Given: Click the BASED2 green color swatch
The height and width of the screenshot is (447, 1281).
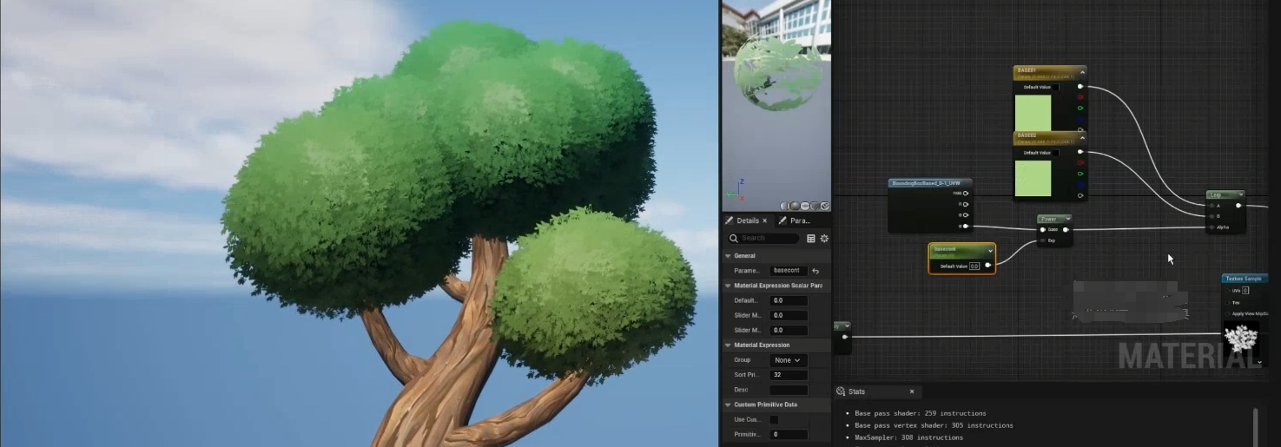Looking at the screenshot, I should point(1033,178).
